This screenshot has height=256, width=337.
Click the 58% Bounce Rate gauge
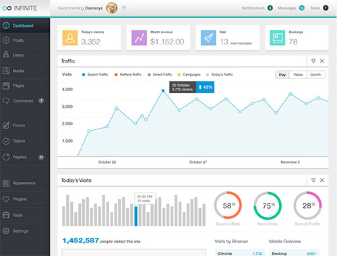[x=228, y=205]
